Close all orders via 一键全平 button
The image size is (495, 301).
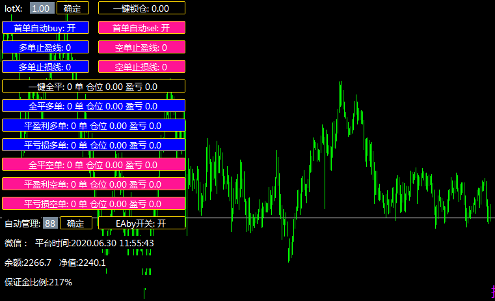coord(94,86)
